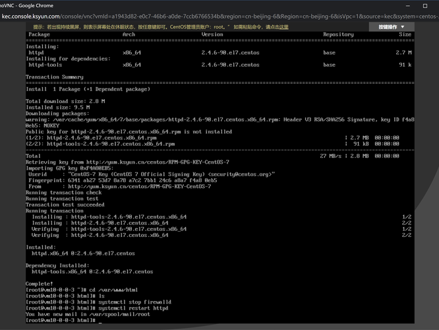Click 'You have new mail in /var/spool/mail/root'

[88, 314]
